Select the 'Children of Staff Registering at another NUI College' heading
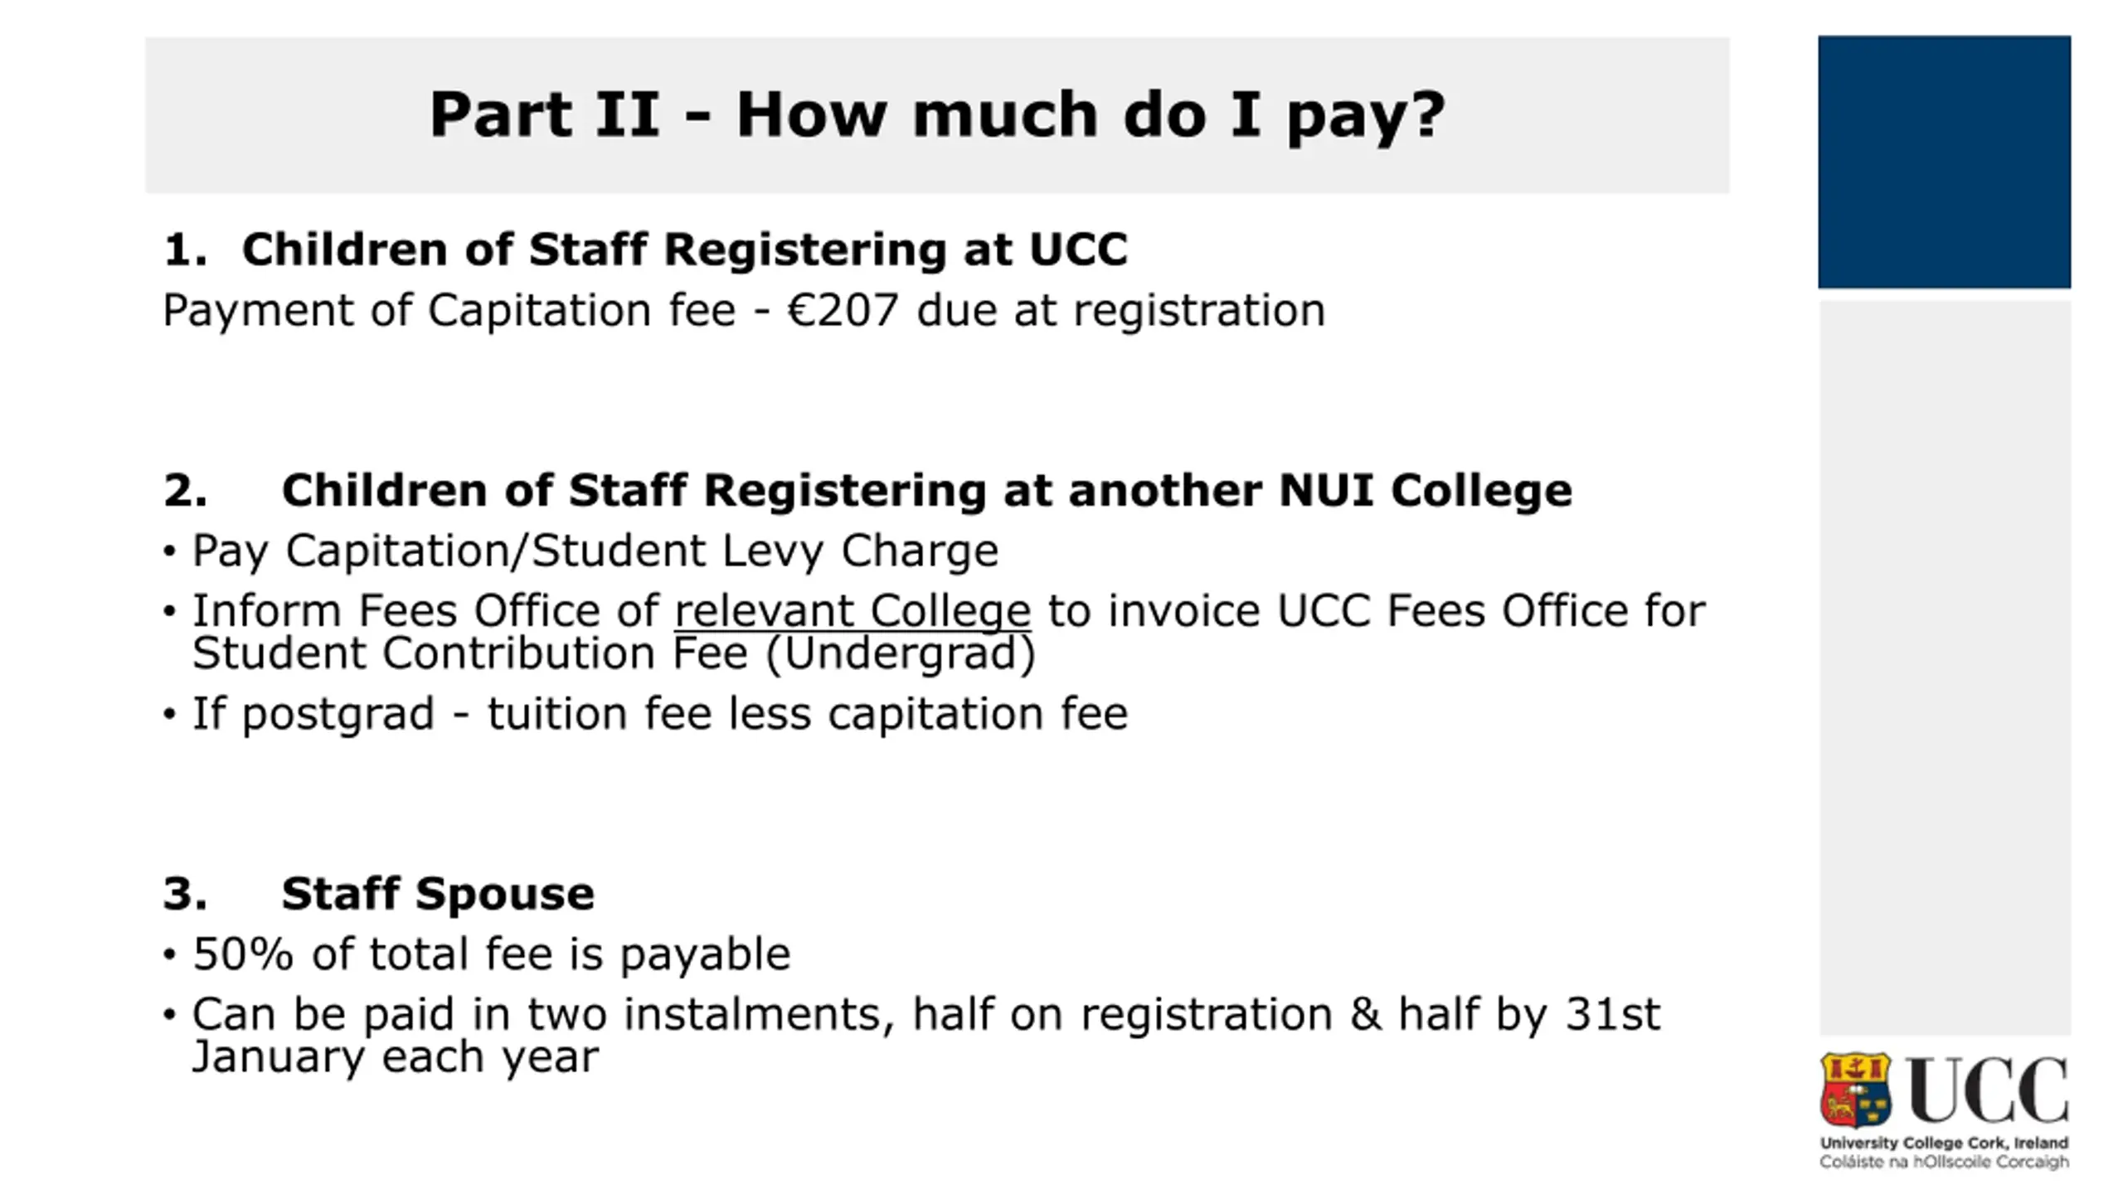This screenshot has width=2123, height=1194. tap(926, 490)
